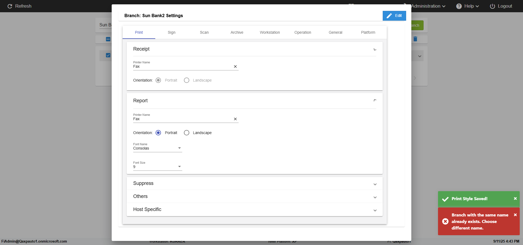Clear the Receipt printer name field
This screenshot has width=523, height=245.
pyautogui.click(x=235, y=67)
